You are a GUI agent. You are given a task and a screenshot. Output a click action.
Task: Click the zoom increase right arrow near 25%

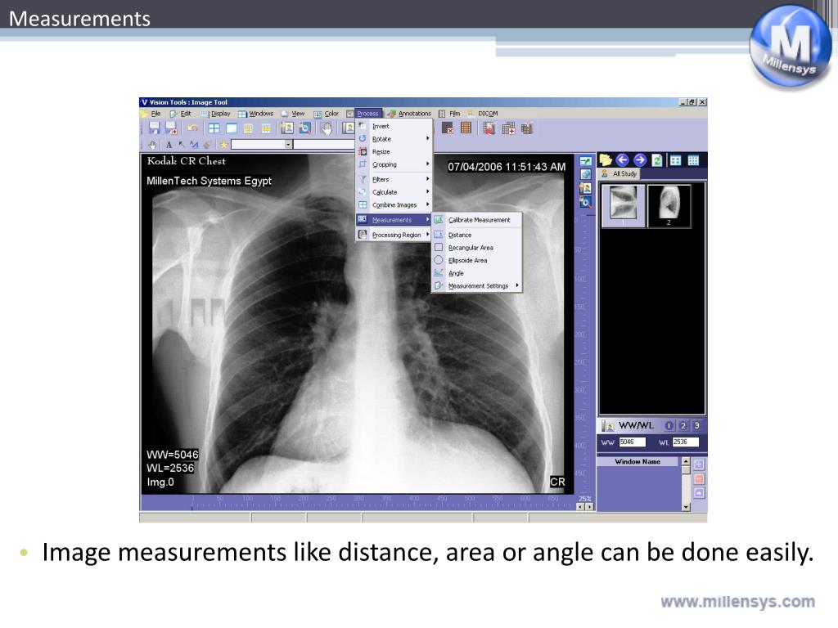pyautogui.click(x=589, y=507)
